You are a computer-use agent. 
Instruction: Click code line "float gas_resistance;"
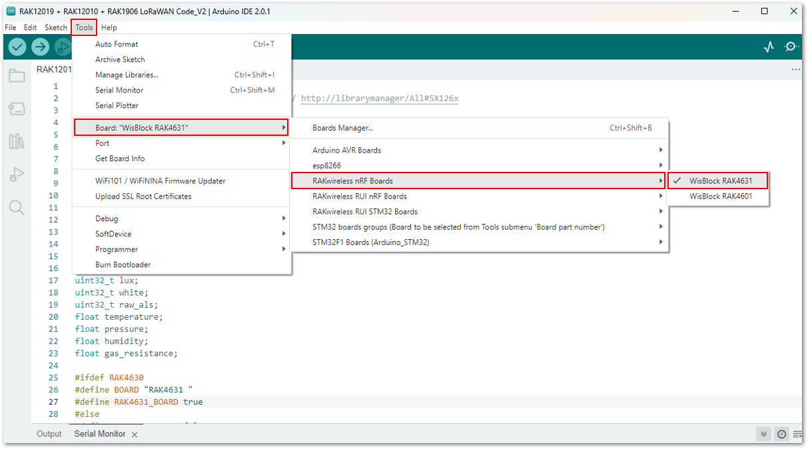[127, 353]
